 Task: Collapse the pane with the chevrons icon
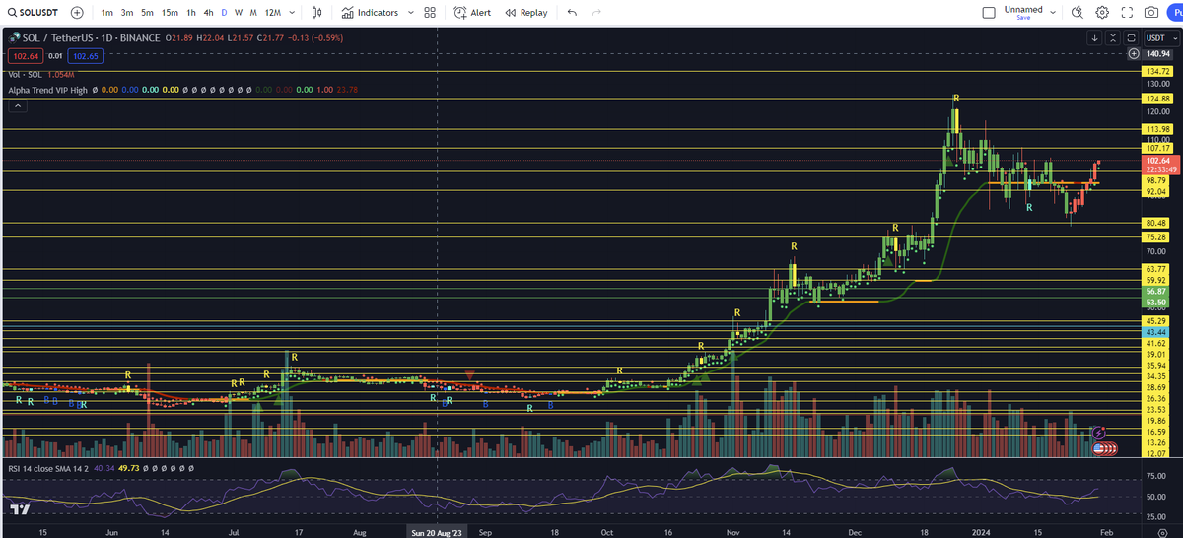point(1112,37)
